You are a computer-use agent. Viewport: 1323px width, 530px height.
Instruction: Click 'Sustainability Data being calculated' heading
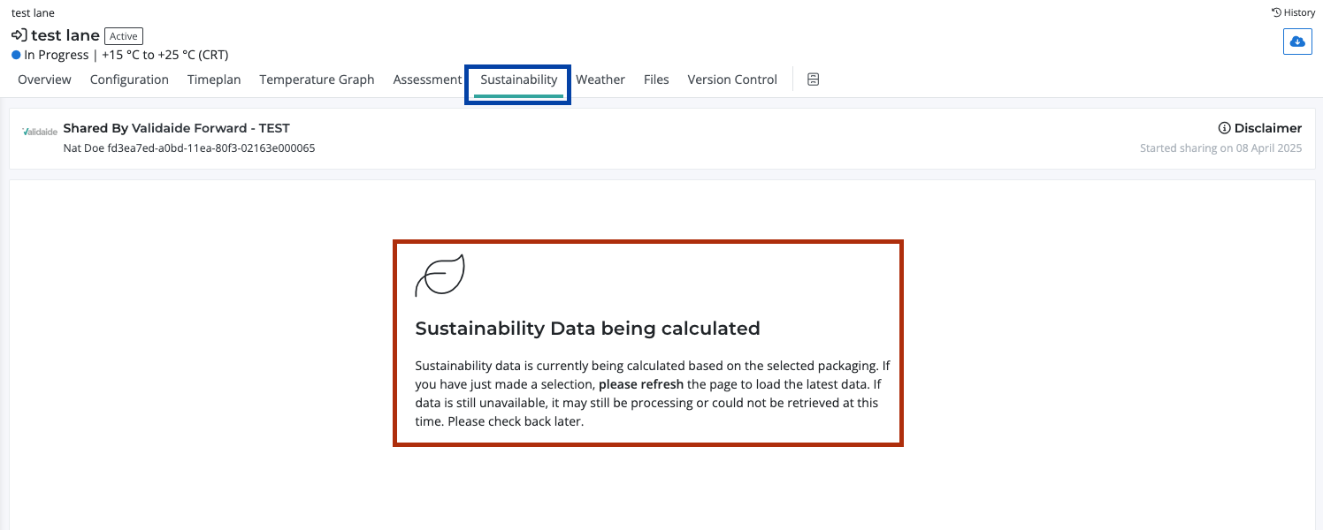588,329
